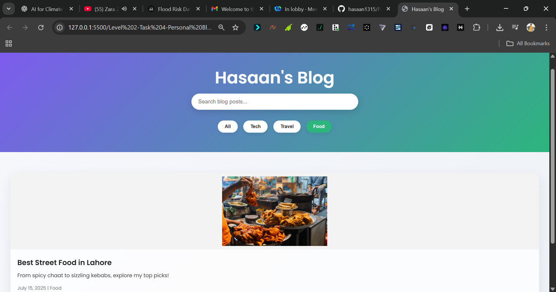Click the July 15, 2025 | Food label
556x292 pixels.
(x=40, y=288)
